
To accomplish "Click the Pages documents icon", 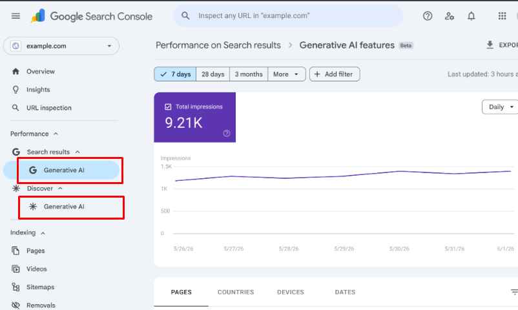I will (16, 251).
